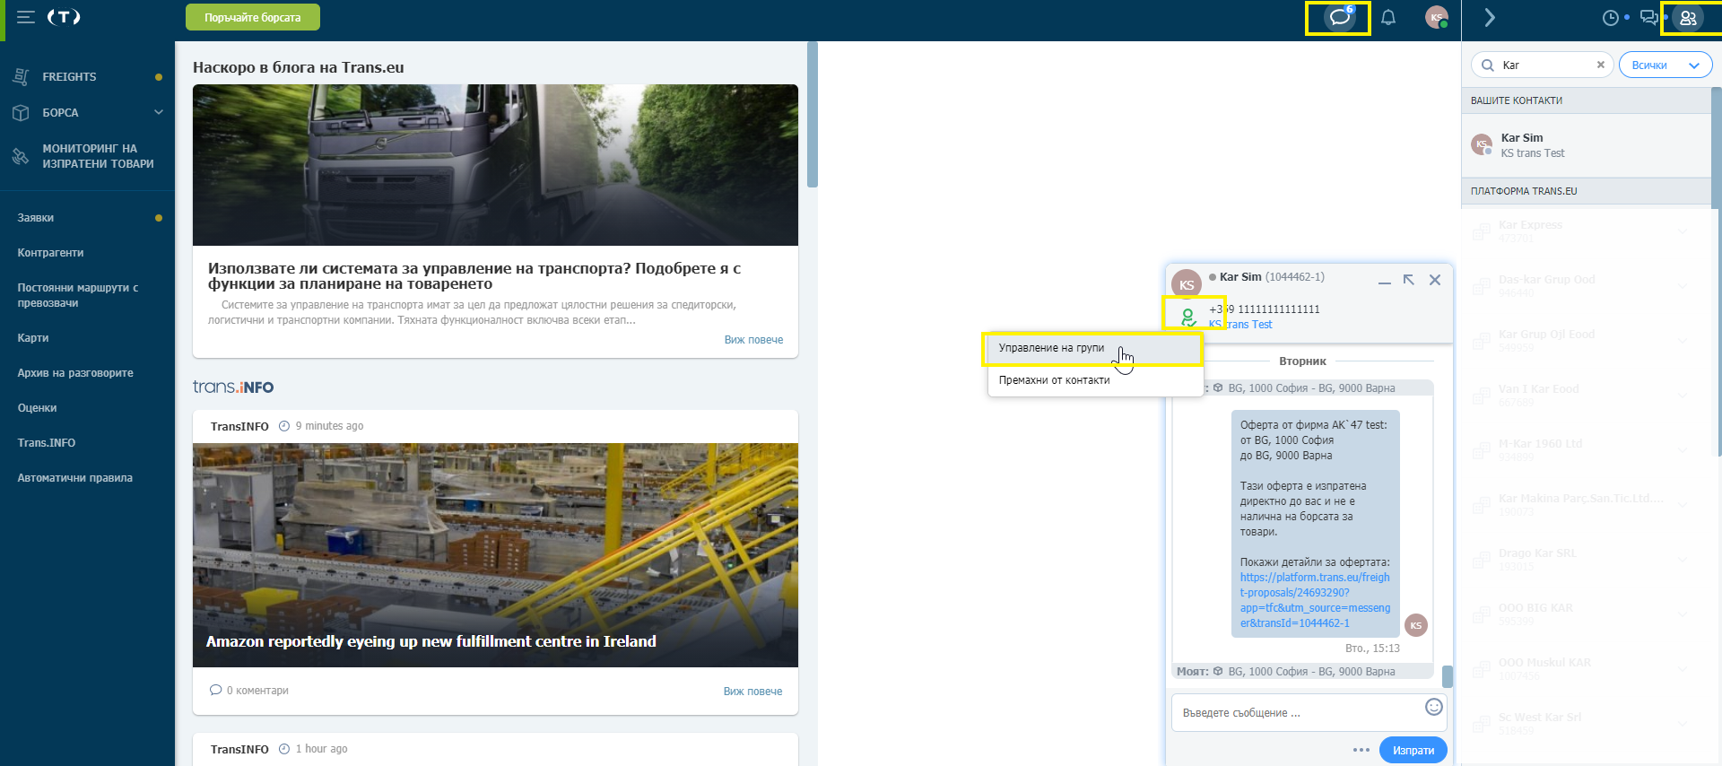The width and height of the screenshot is (1722, 766).
Task: Expand the M-Kar 1960 Ltd entry
Action: 1683,450
